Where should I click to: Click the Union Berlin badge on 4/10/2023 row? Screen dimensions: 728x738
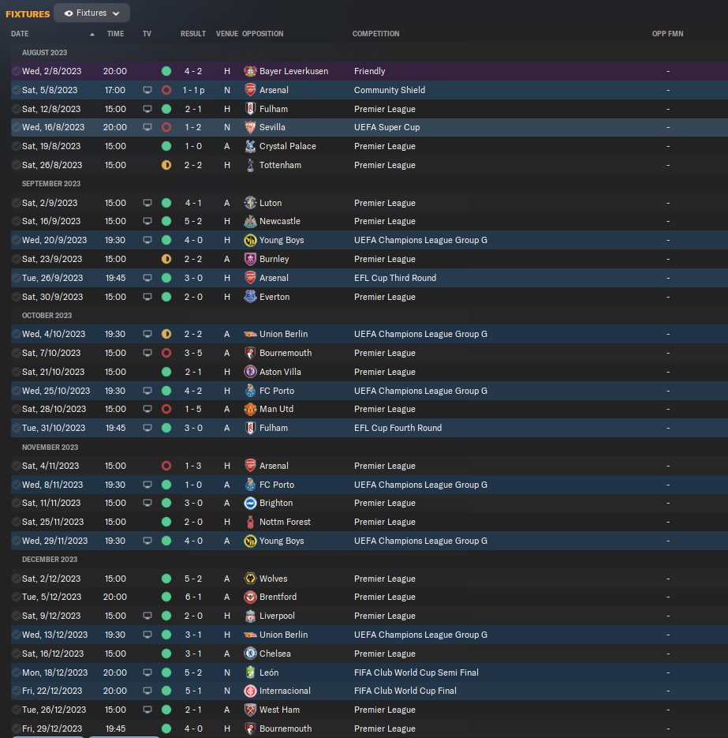250,334
